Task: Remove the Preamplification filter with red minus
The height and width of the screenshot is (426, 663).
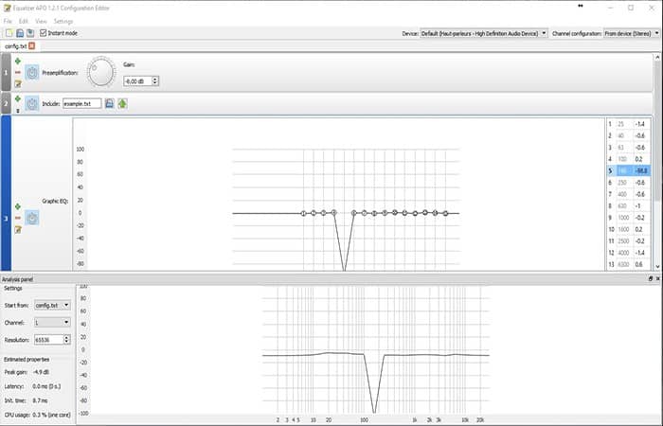Action: point(18,73)
